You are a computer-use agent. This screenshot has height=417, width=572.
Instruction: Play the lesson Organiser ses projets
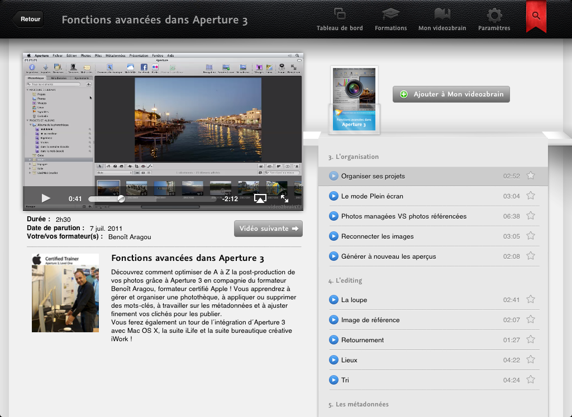[333, 176]
